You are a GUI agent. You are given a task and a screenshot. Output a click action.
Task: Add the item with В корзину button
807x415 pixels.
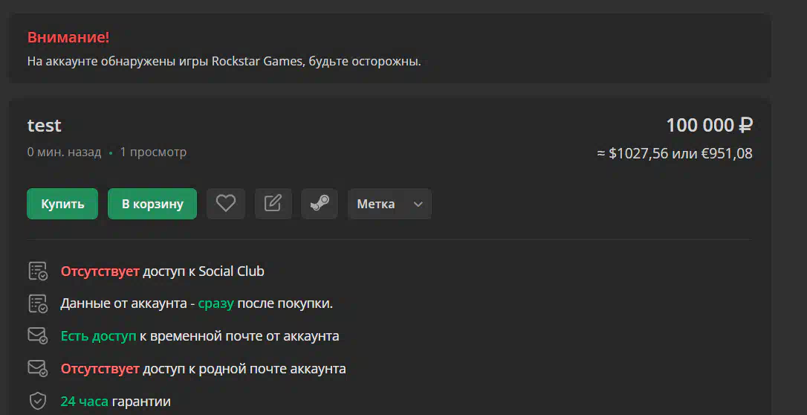pos(152,204)
